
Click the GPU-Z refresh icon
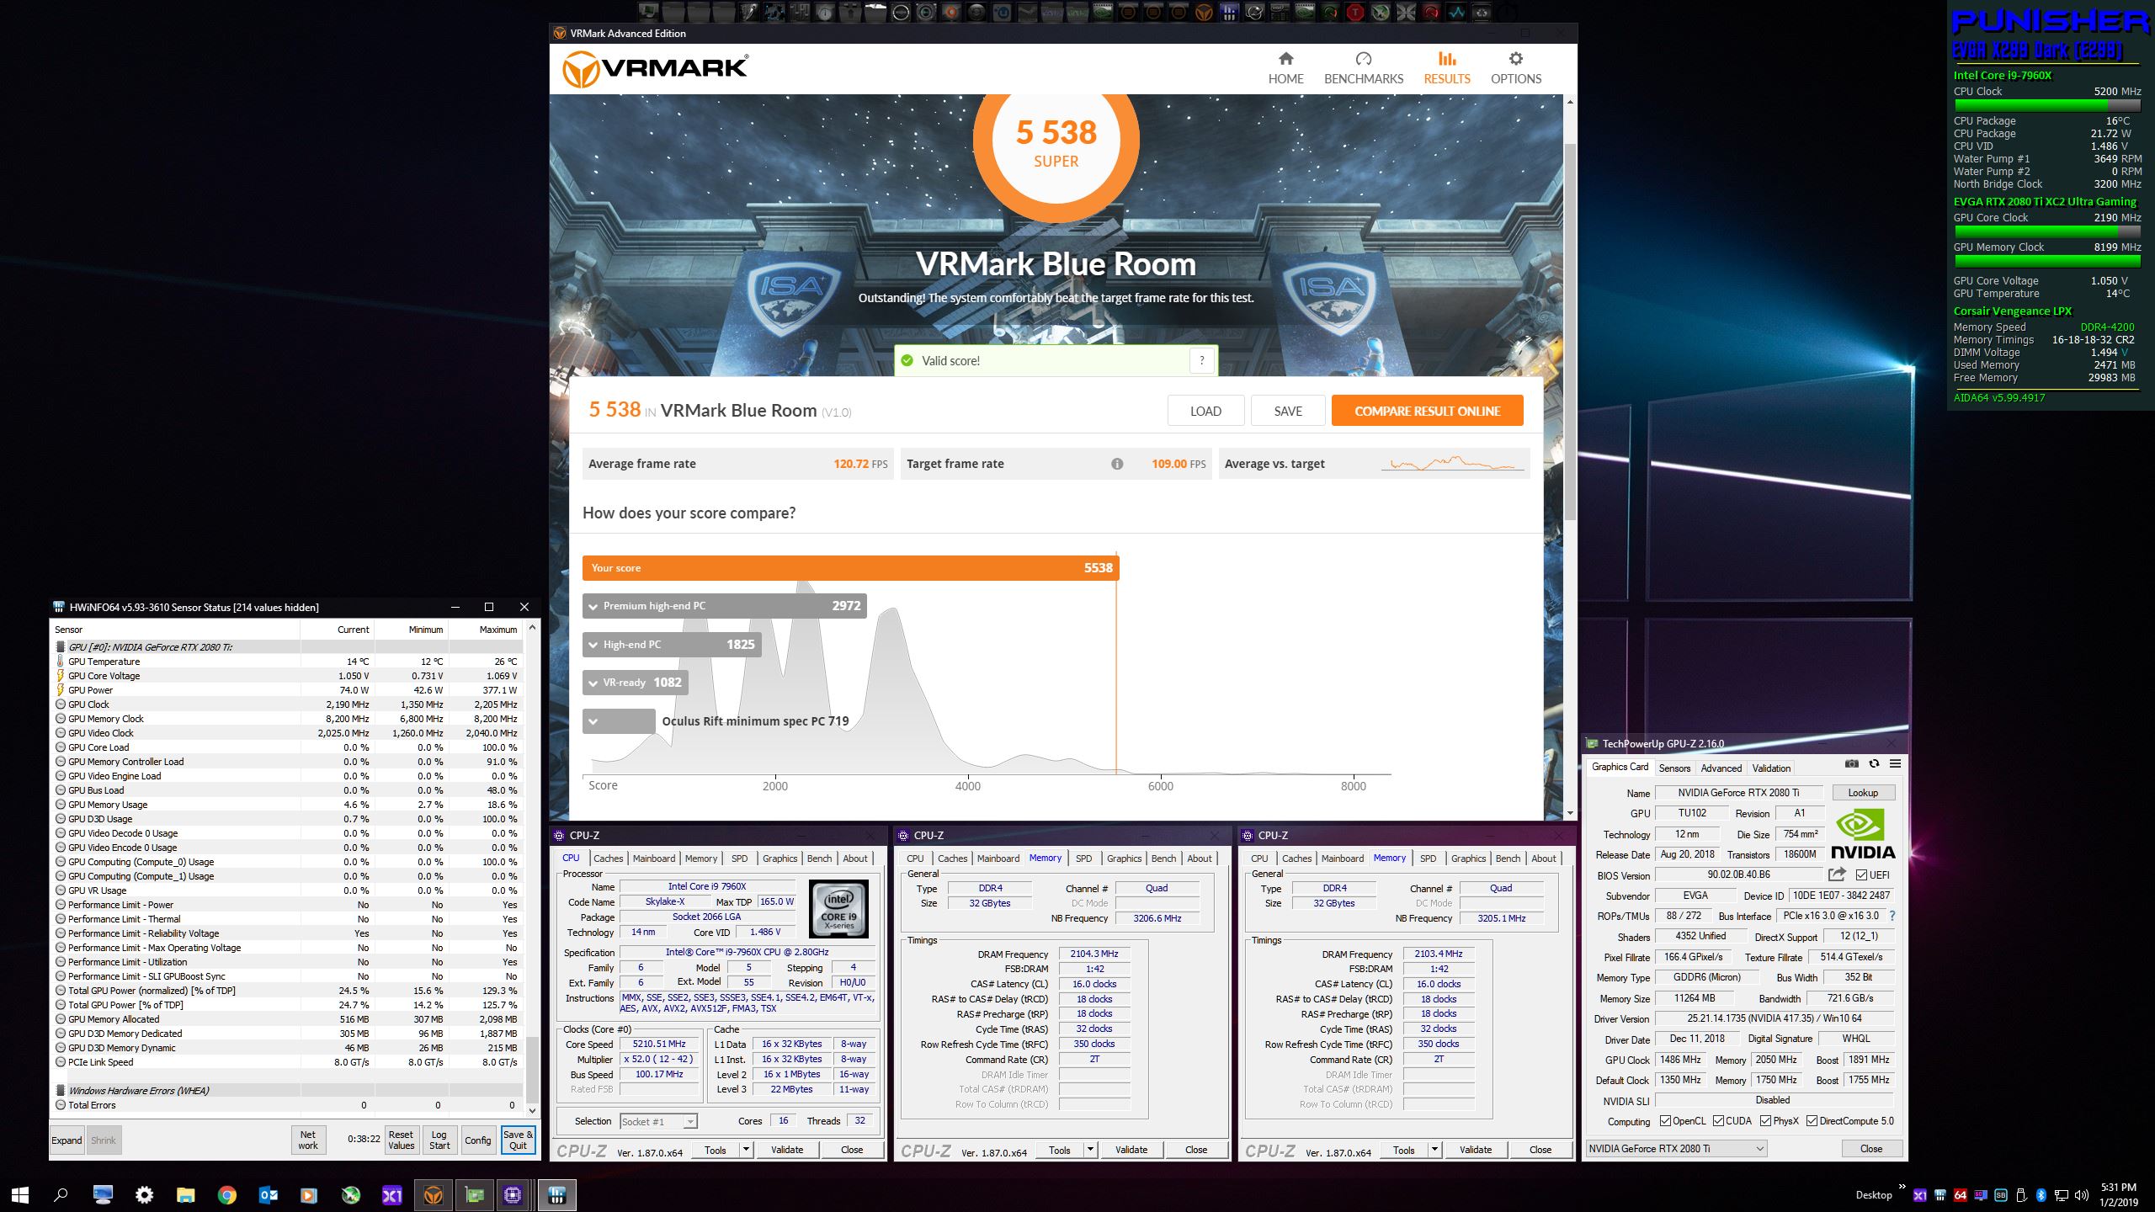tap(1874, 764)
